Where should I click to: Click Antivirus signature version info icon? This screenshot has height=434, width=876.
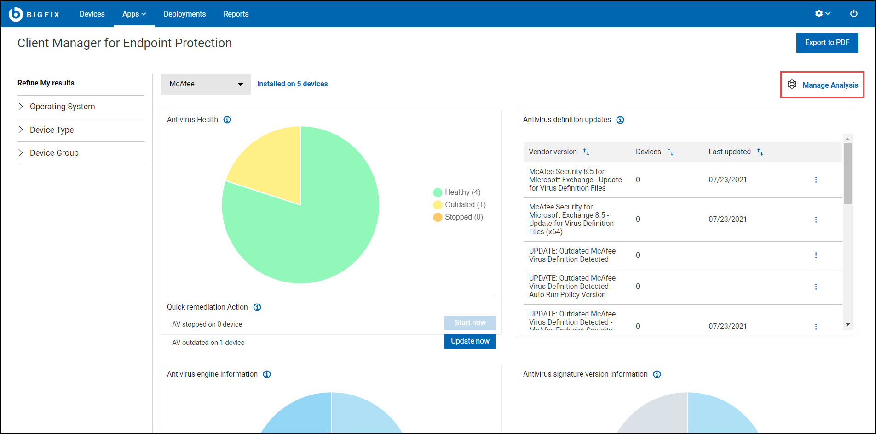(x=657, y=374)
